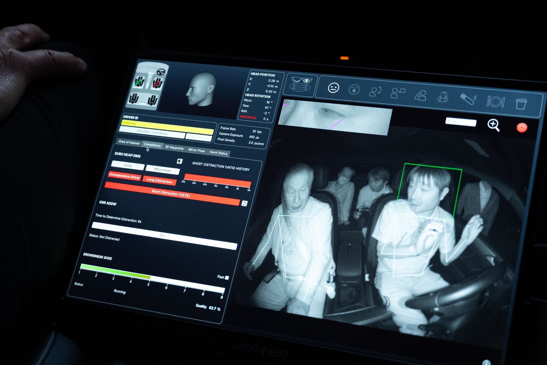
Task: Select the yawning face icon
Action: 354,90
